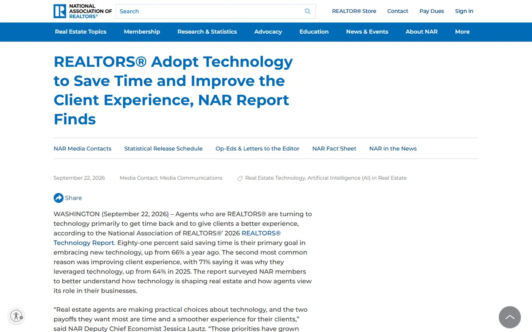The width and height of the screenshot is (532, 332).
Task: Click the tag icon beside article topics
Action: pyautogui.click(x=240, y=178)
